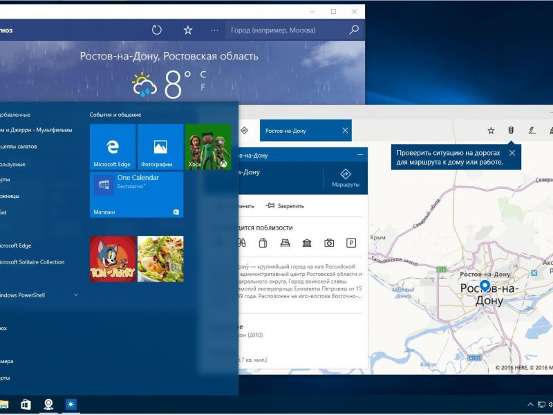Click the magnifier search icon in Weather
This screenshot has height=415, width=553.
(354, 30)
